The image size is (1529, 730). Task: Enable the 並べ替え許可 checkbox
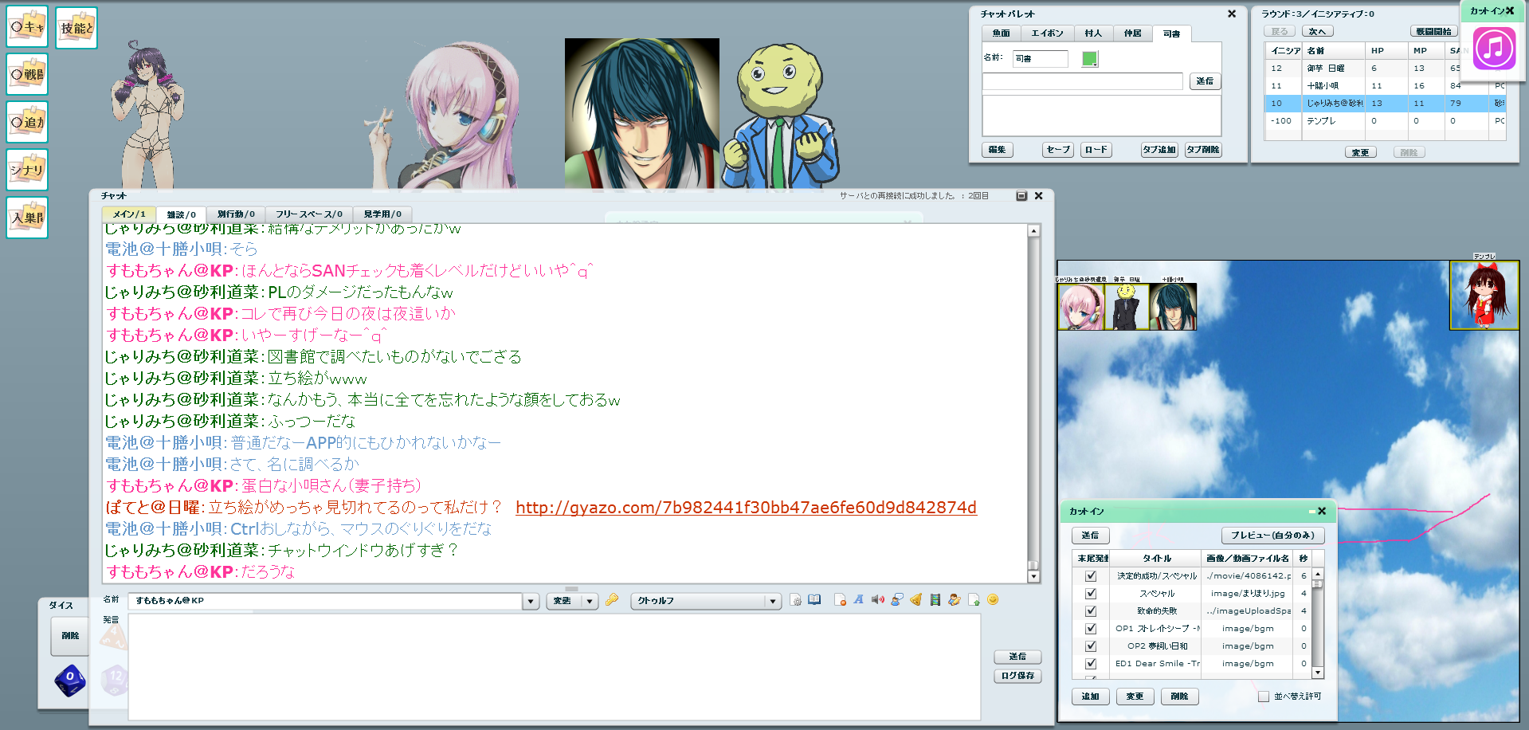pos(1264,697)
